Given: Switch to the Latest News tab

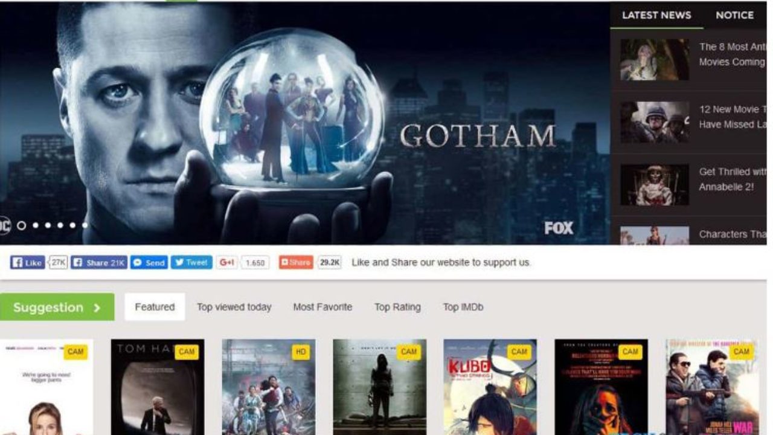Looking at the screenshot, I should tap(656, 15).
